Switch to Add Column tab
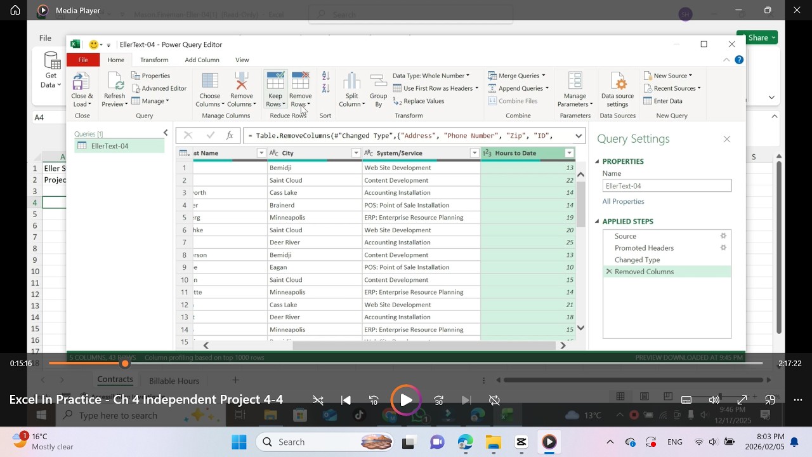Screen dimensions: 812x457 (202, 60)
